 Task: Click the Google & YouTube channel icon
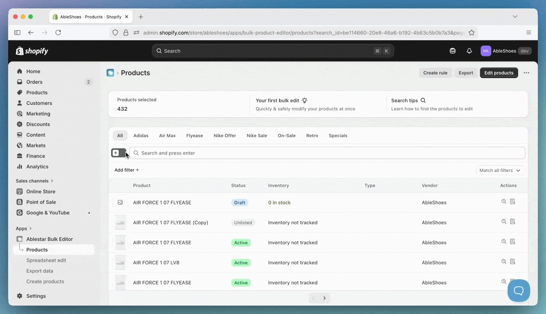click(19, 213)
